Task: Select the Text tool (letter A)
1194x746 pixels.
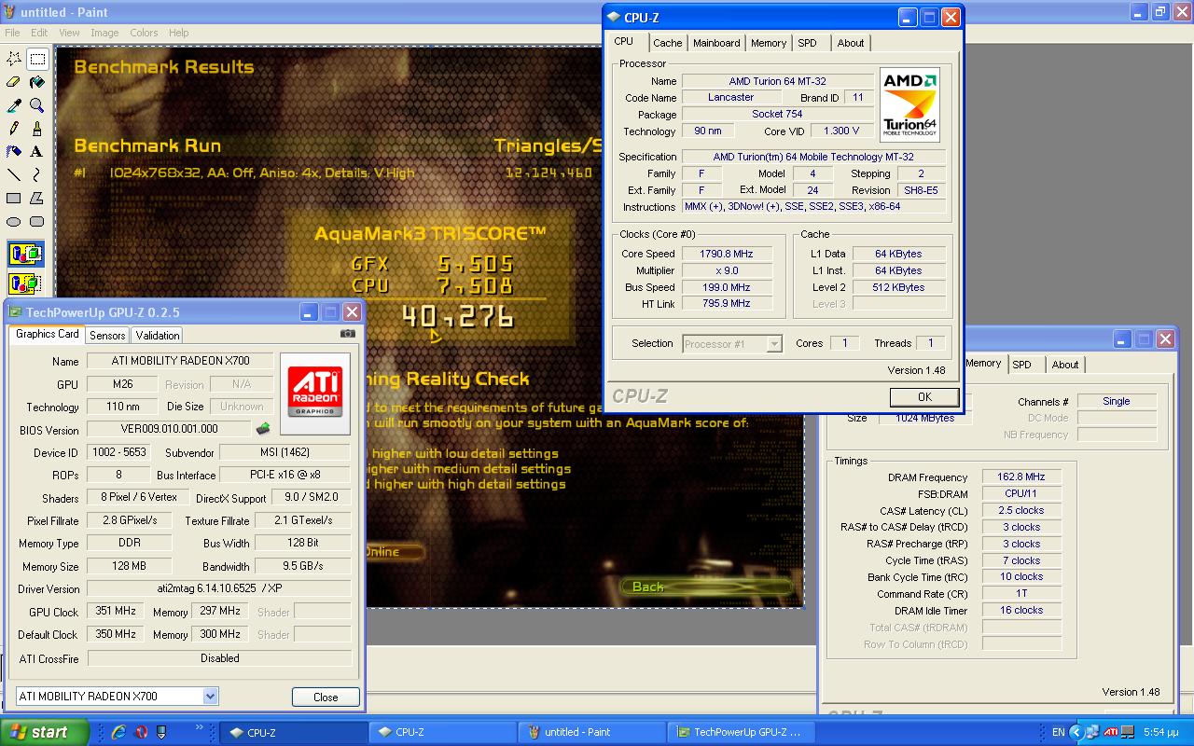Action: pyautogui.click(x=37, y=151)
